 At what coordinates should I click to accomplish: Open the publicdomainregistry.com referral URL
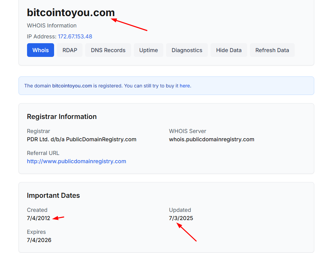click(76, 161)
